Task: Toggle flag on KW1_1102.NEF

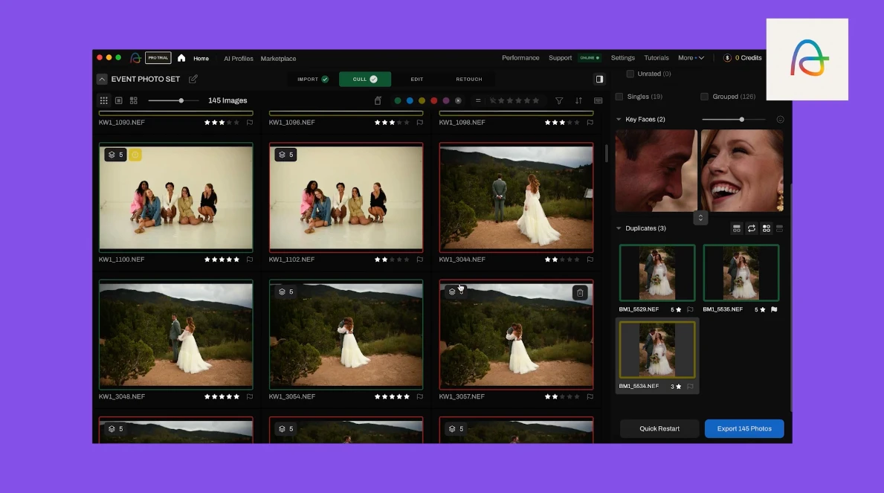Action: click(420, 260)
